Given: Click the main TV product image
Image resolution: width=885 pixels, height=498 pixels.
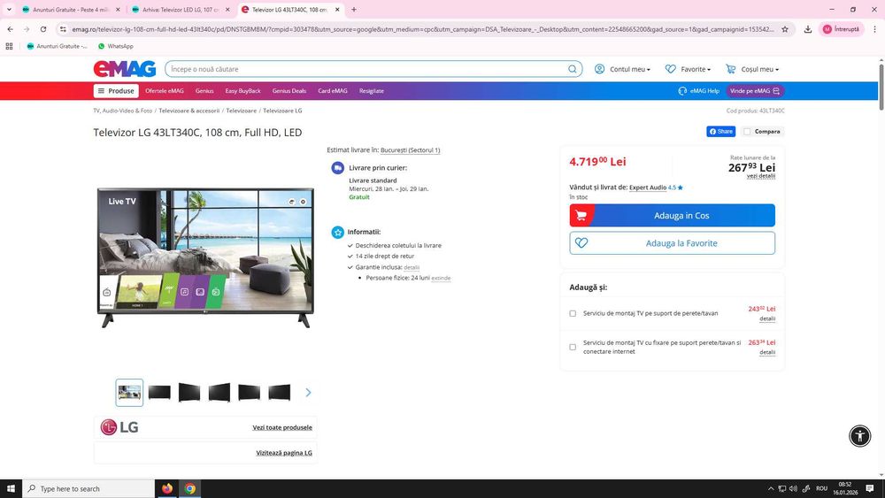Looking at the screenshot, I should tap(205, 258).
